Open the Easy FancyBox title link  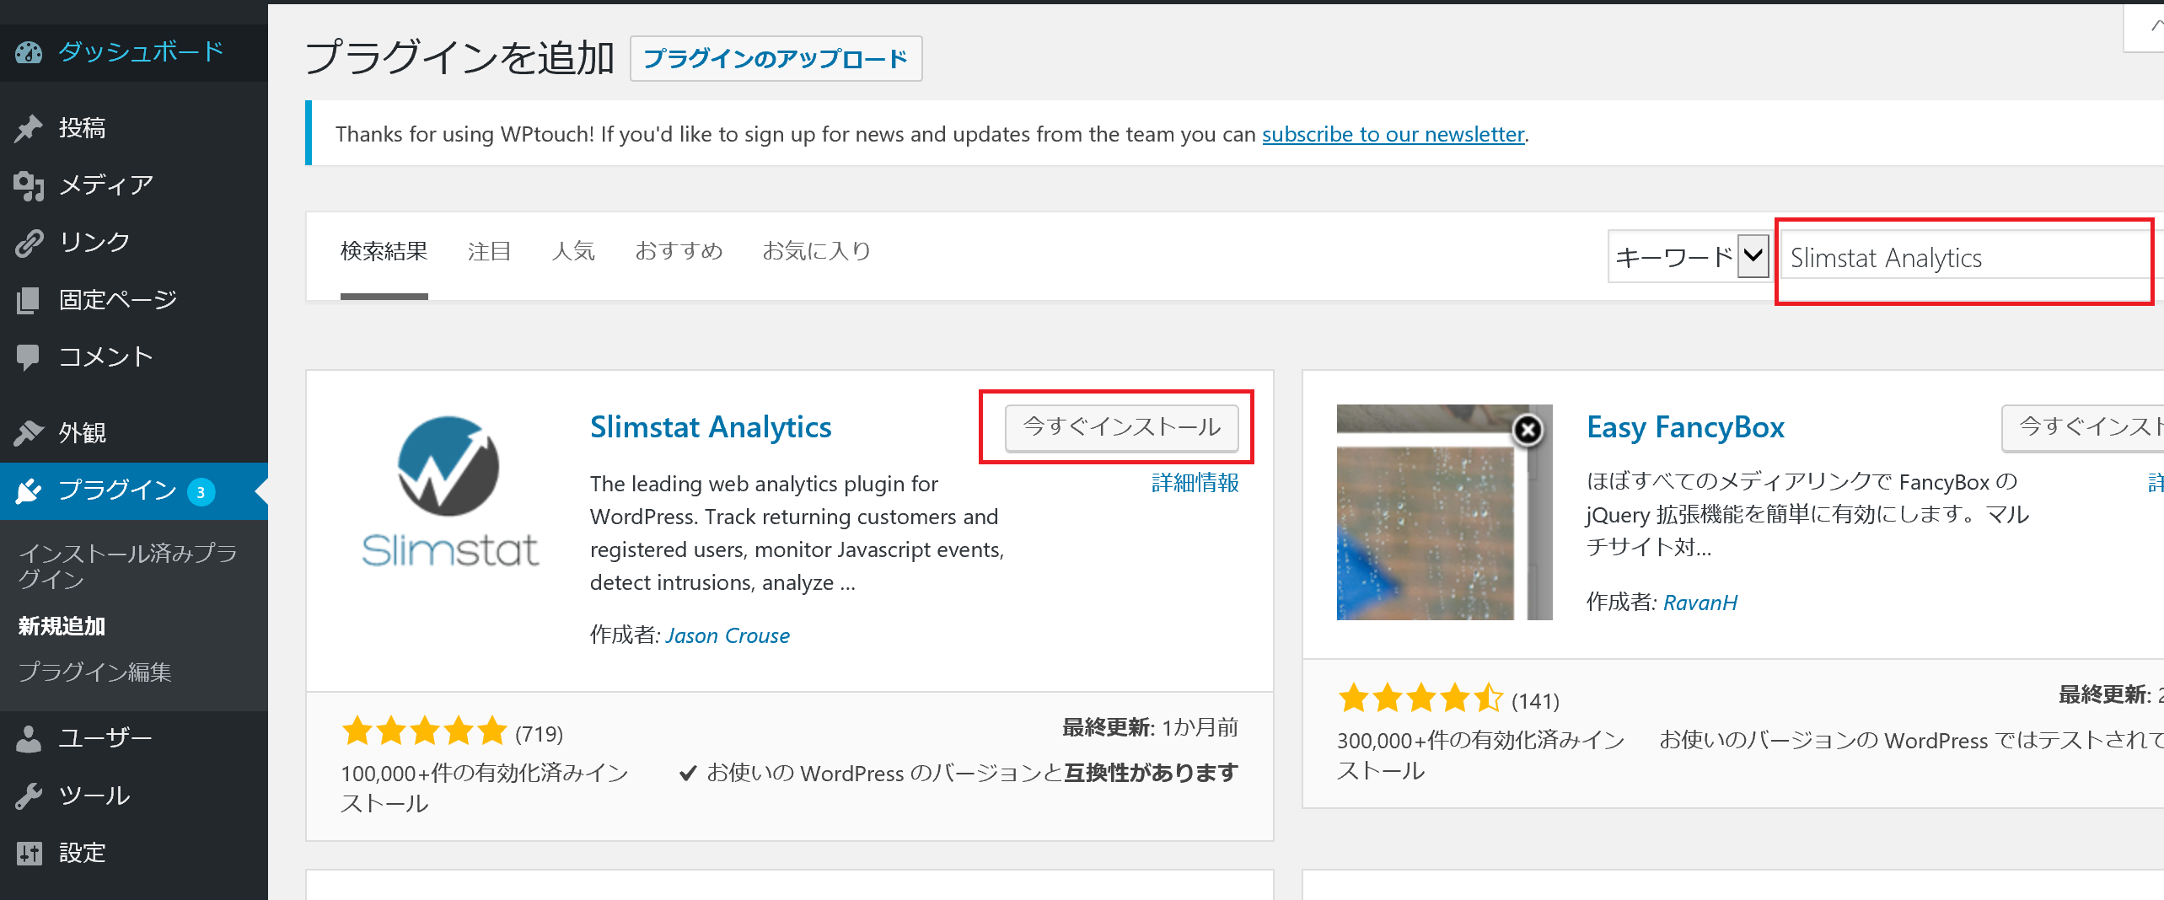click(x=1685, y=427)
